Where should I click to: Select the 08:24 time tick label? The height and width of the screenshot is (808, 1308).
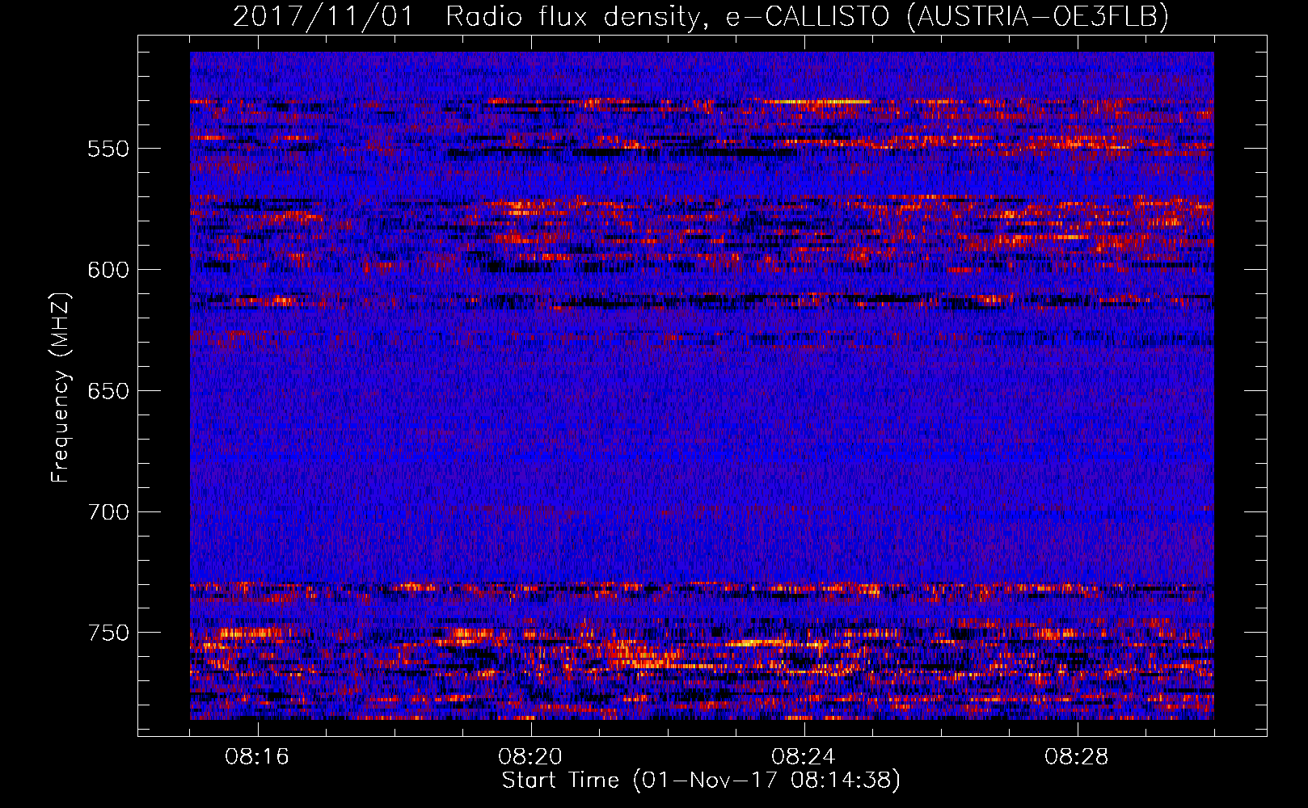(804, 757)
